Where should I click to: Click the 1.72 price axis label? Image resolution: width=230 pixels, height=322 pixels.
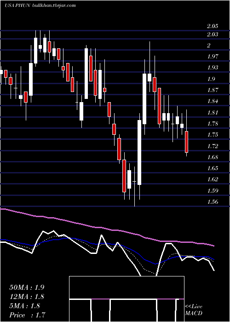[213, 146]
